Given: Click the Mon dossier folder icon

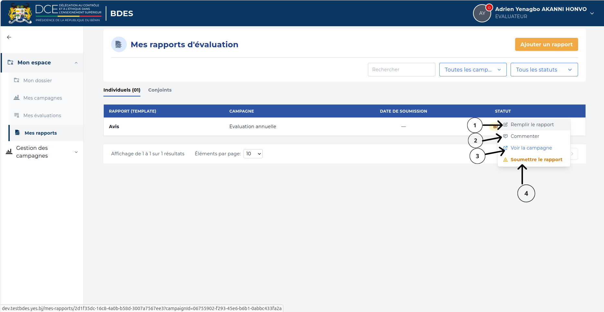Looking at the screenshot, I should [17, 80].
